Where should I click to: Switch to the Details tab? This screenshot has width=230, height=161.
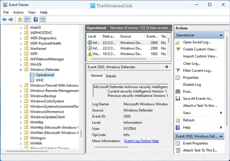pos(111,76)
